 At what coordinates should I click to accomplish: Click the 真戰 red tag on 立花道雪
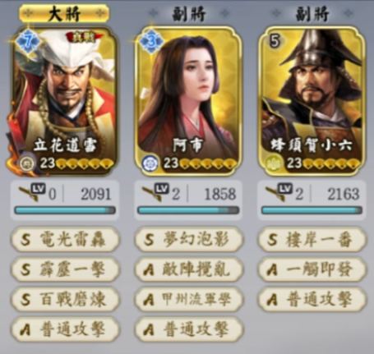[x=84, y=37]
